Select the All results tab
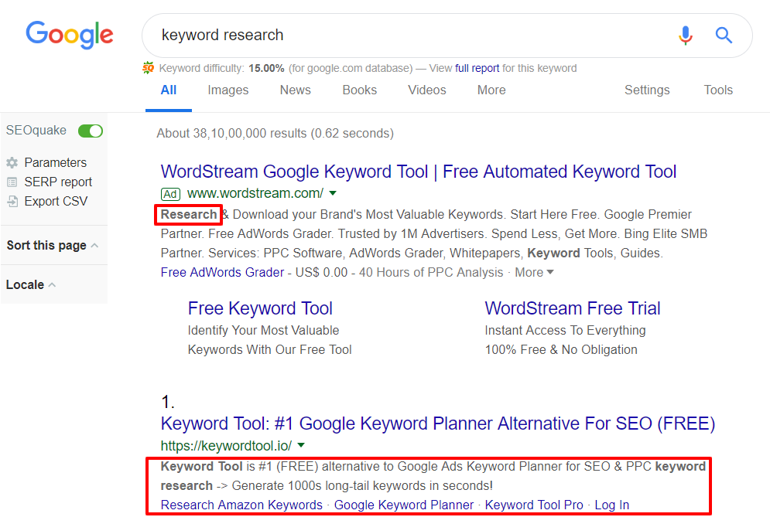 click(x=169, y=90)
